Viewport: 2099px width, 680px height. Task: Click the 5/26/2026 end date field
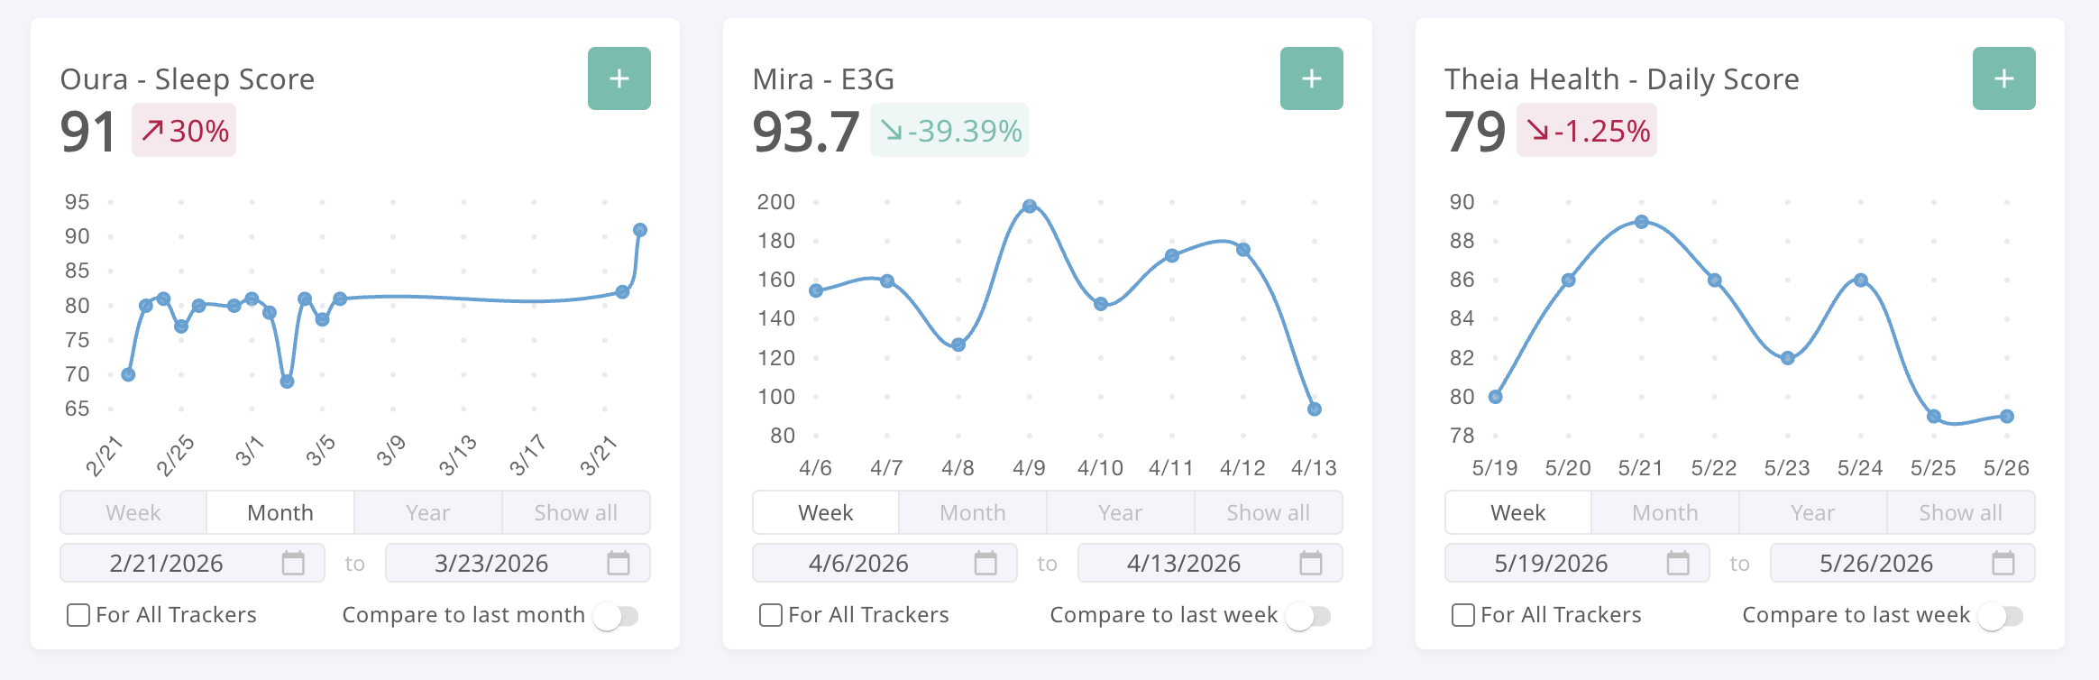pyautogui.click(x=1902, y=563)
